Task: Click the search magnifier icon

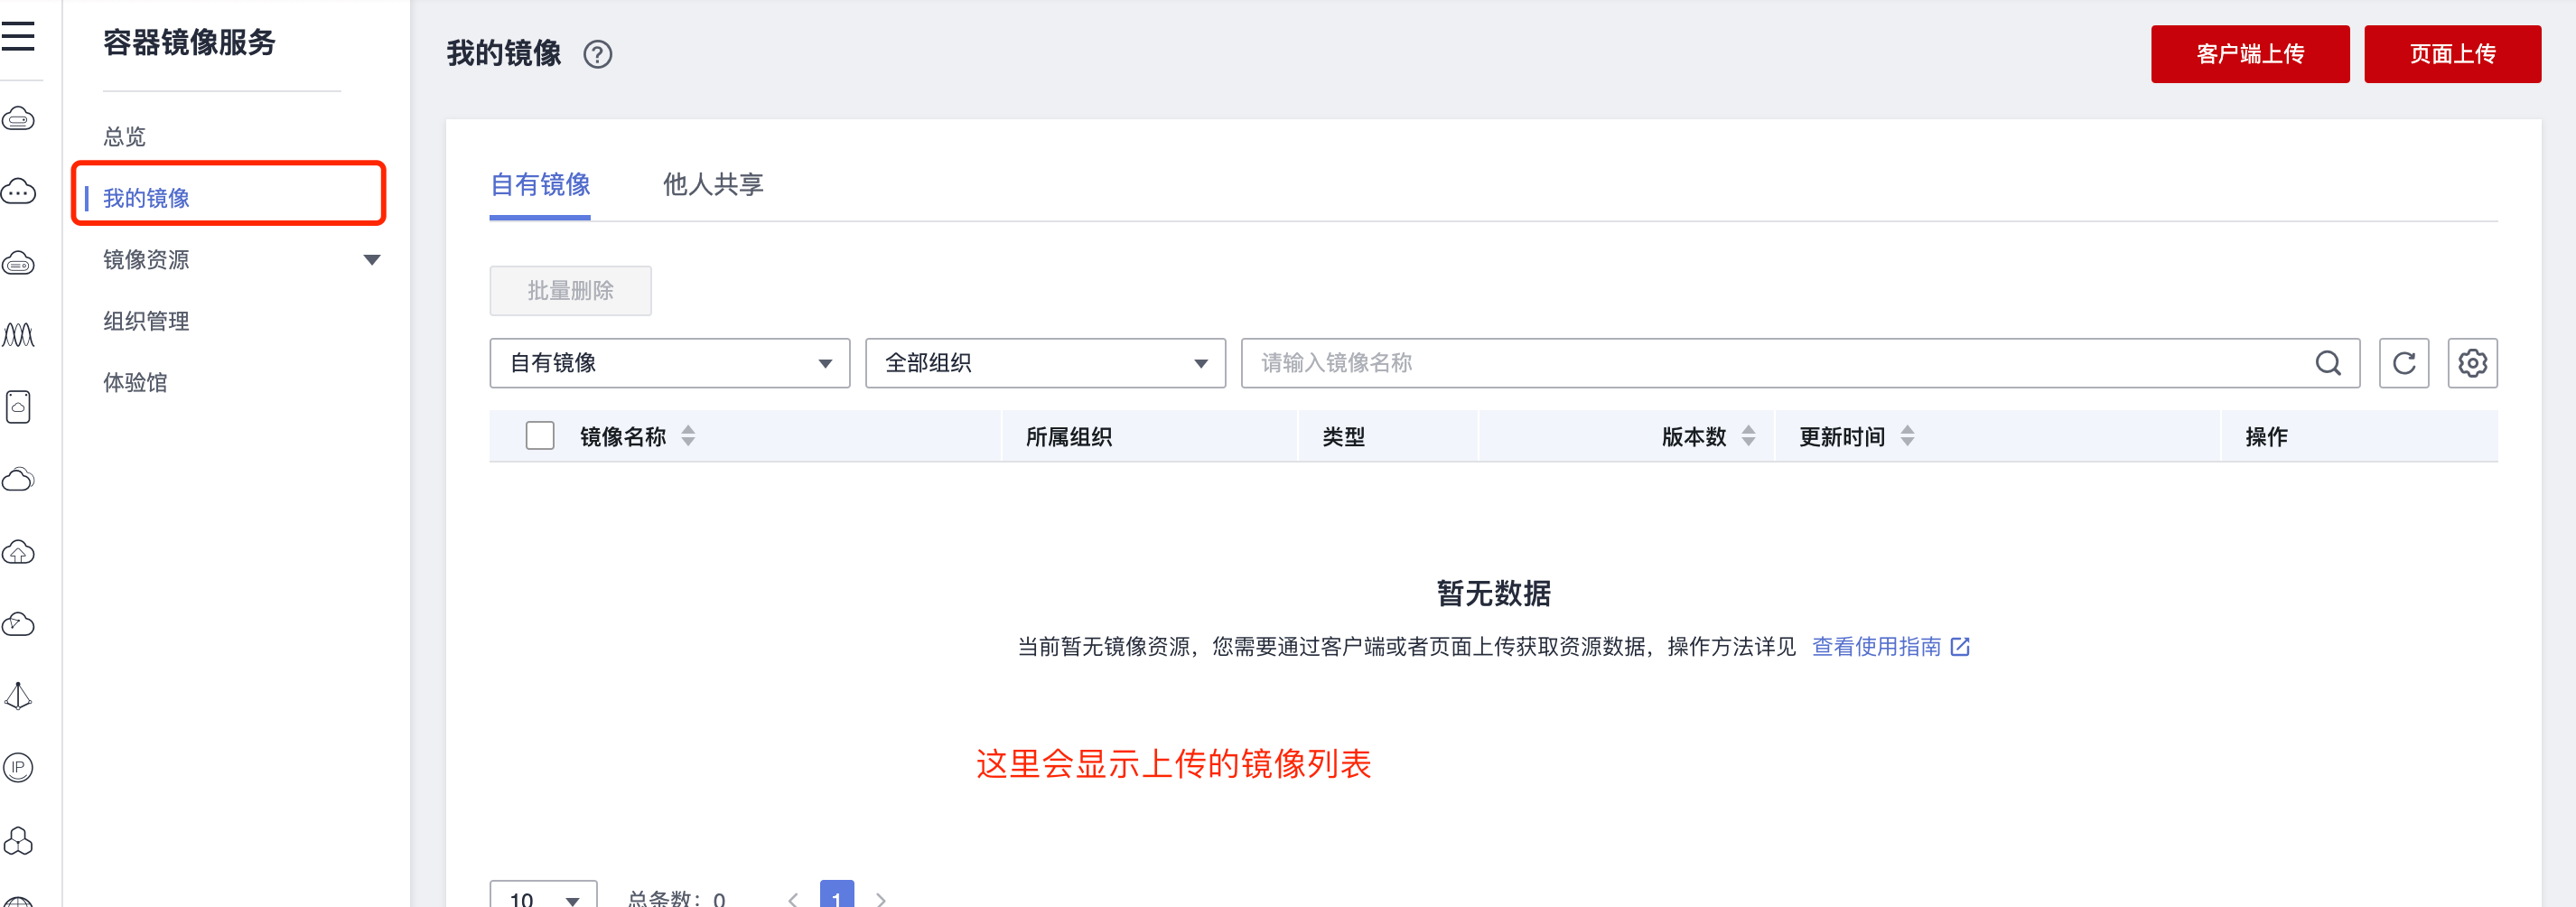Action: (x=2327, y=363)
